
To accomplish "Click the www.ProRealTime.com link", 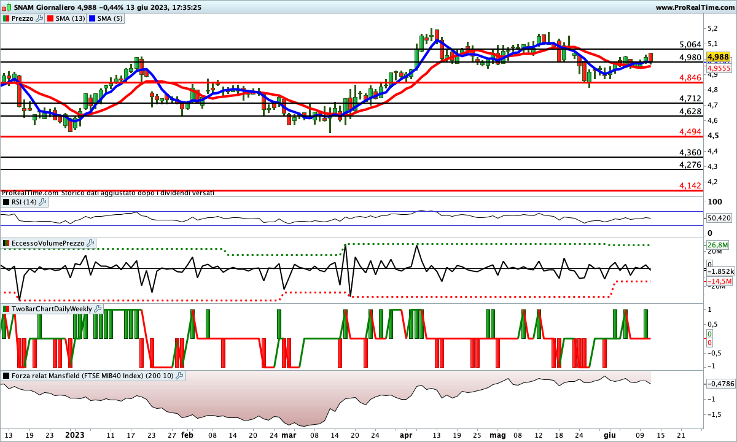I will coord(695,7).
